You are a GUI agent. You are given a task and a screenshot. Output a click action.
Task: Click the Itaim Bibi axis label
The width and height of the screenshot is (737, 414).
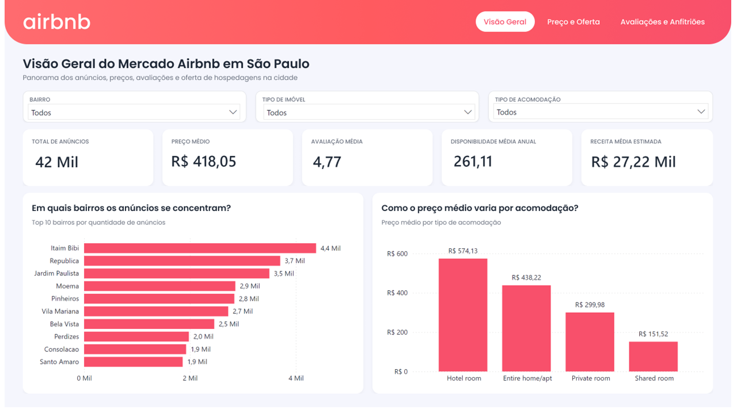[65, 248]
